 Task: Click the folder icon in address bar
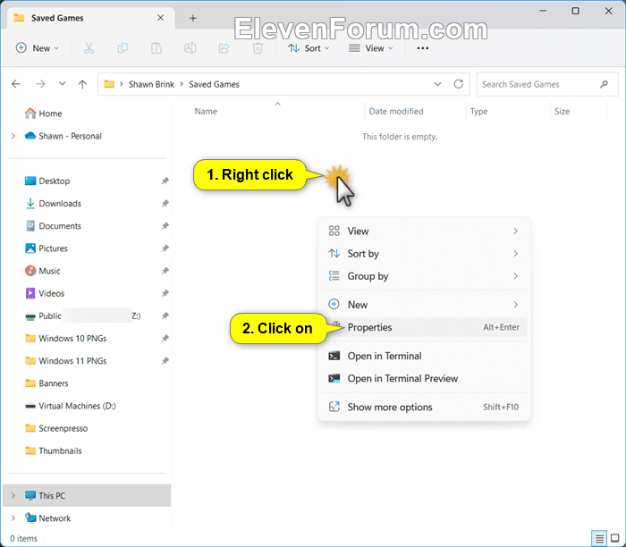(x=109, y=84)
